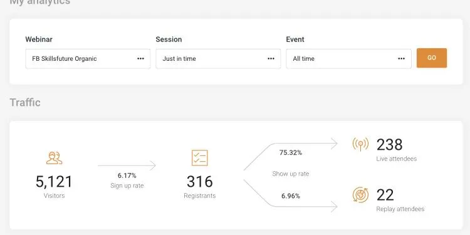Image resolution: width=470 pixels, height=235 pixels.
Task: Click the 238 live attendees number
Action: click(389, 145)
